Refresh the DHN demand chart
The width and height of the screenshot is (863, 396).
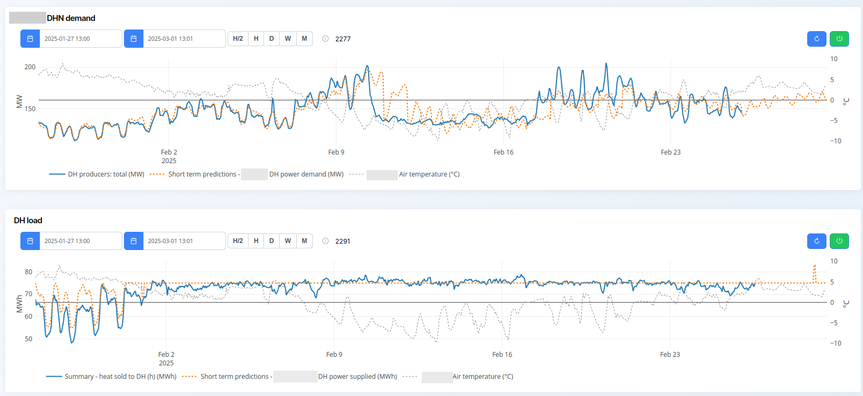point(816,39)
